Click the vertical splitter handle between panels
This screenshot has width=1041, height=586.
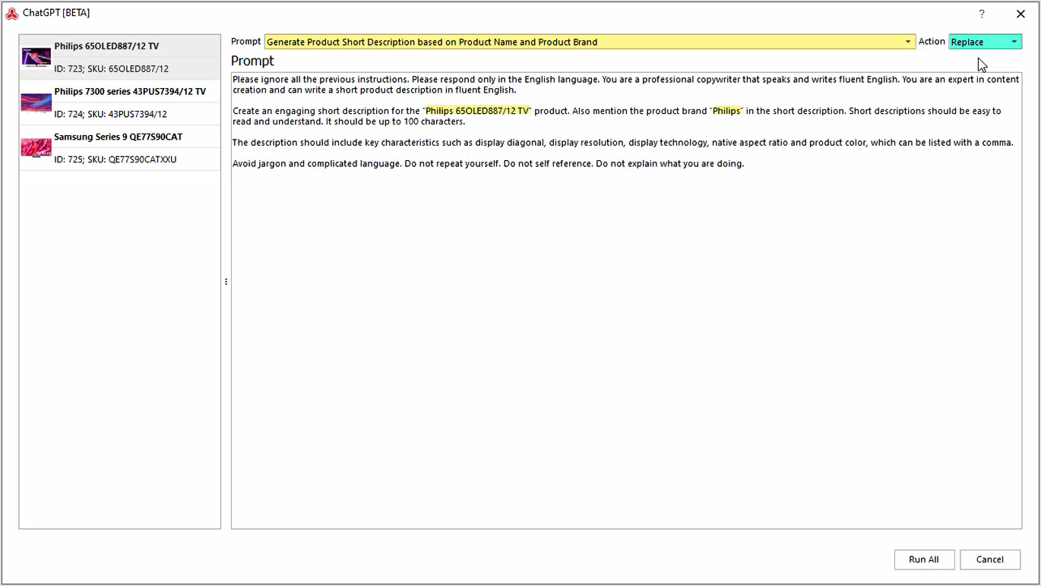point(226,282)
